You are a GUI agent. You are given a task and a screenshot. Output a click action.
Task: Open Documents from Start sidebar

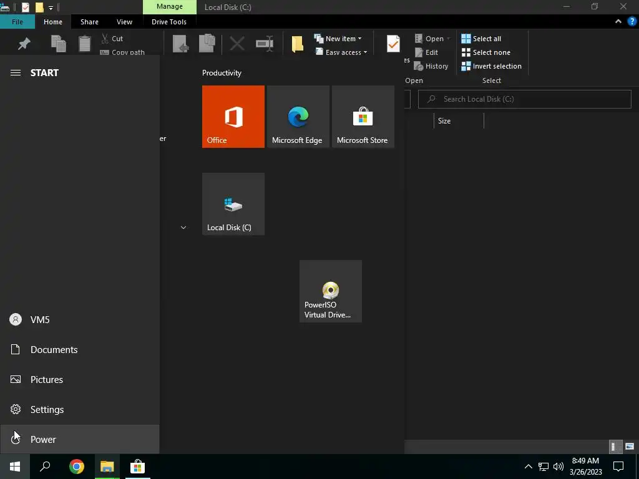[x=79, y=349]
